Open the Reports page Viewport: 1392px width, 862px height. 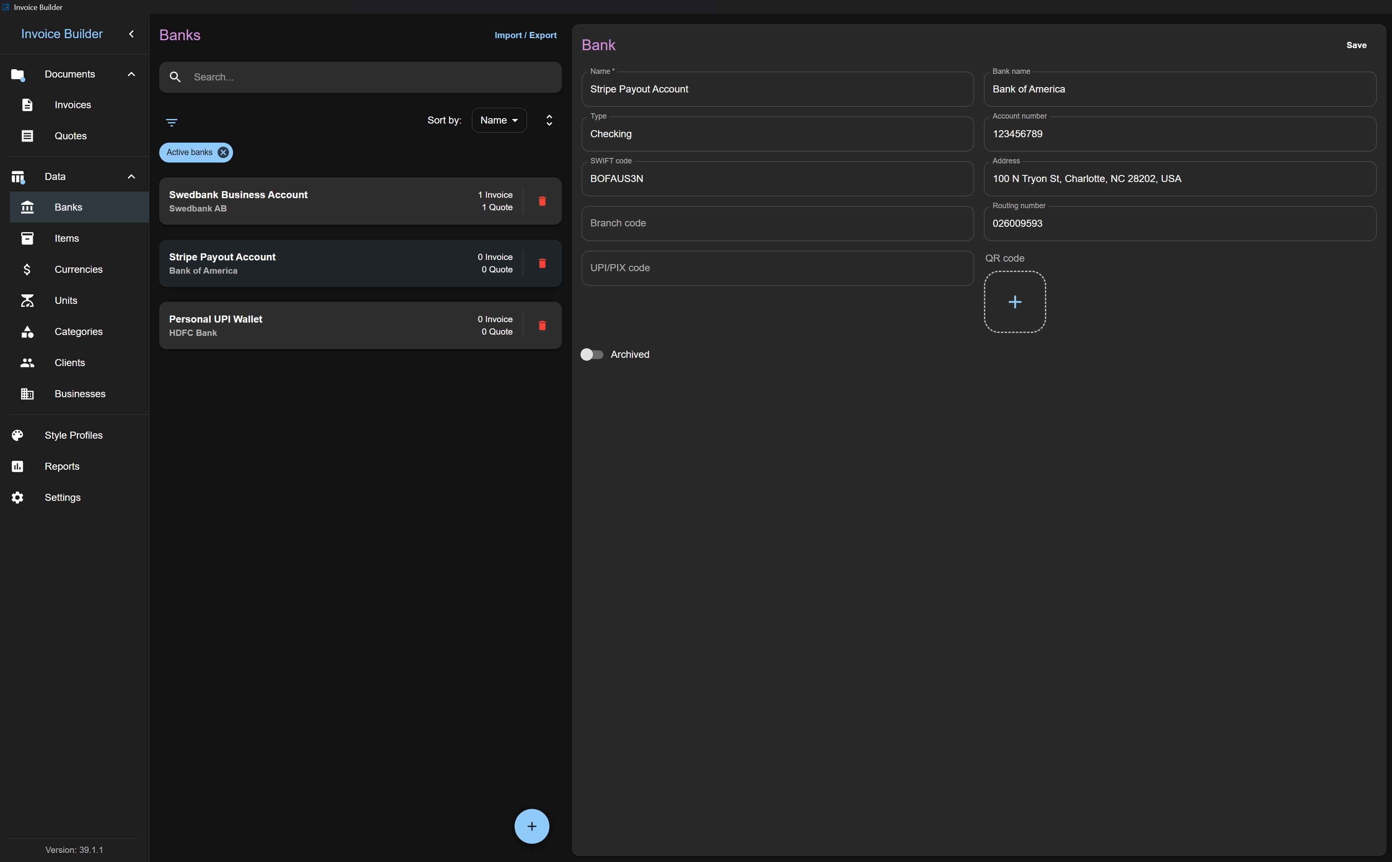click(x=74, y=466)
